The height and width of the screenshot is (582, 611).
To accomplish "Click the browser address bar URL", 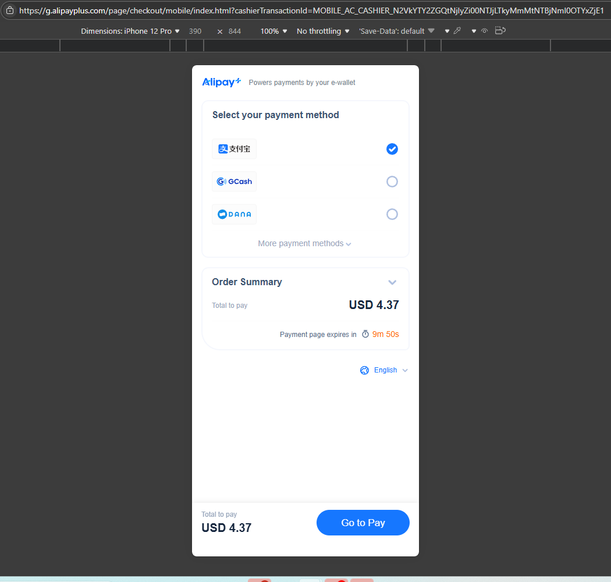I will click(311, 10).
